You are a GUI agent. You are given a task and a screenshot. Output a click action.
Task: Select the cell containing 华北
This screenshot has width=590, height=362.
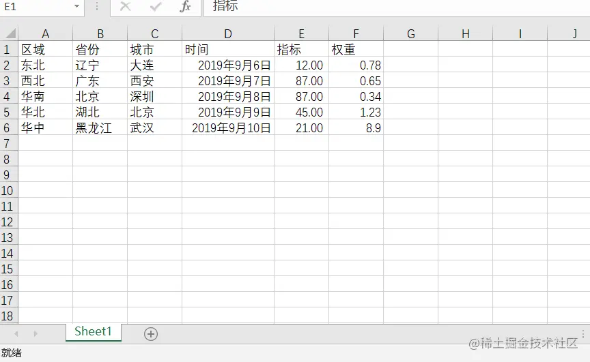pyautogui.click(x=46, y=112)
